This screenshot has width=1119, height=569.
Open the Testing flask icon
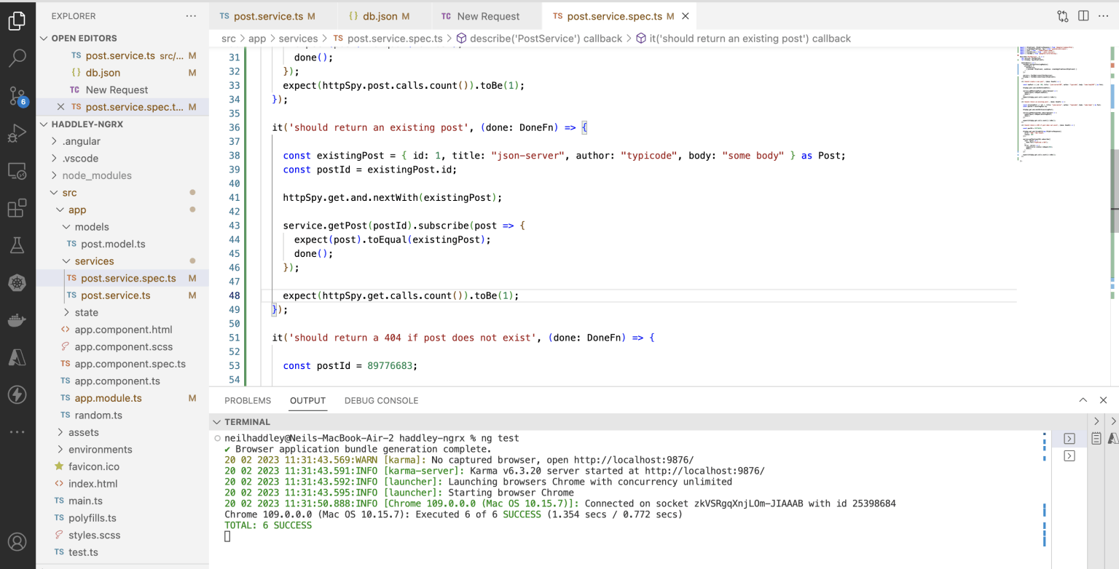[17, 245]
